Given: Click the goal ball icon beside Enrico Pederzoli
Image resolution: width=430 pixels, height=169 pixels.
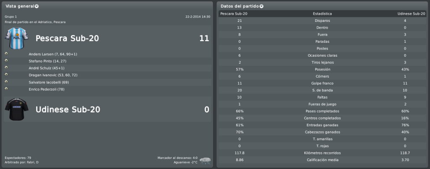Looking at the screenshot, I should [6, 88].
